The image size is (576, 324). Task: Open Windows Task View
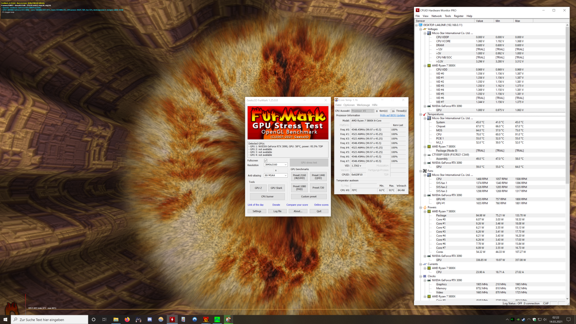coord(104,319)
